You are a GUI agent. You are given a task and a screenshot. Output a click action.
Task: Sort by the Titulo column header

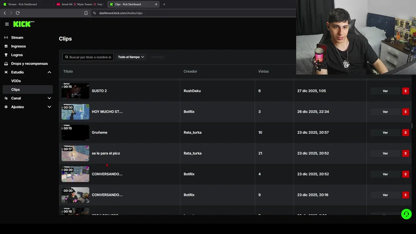(68, 71)
